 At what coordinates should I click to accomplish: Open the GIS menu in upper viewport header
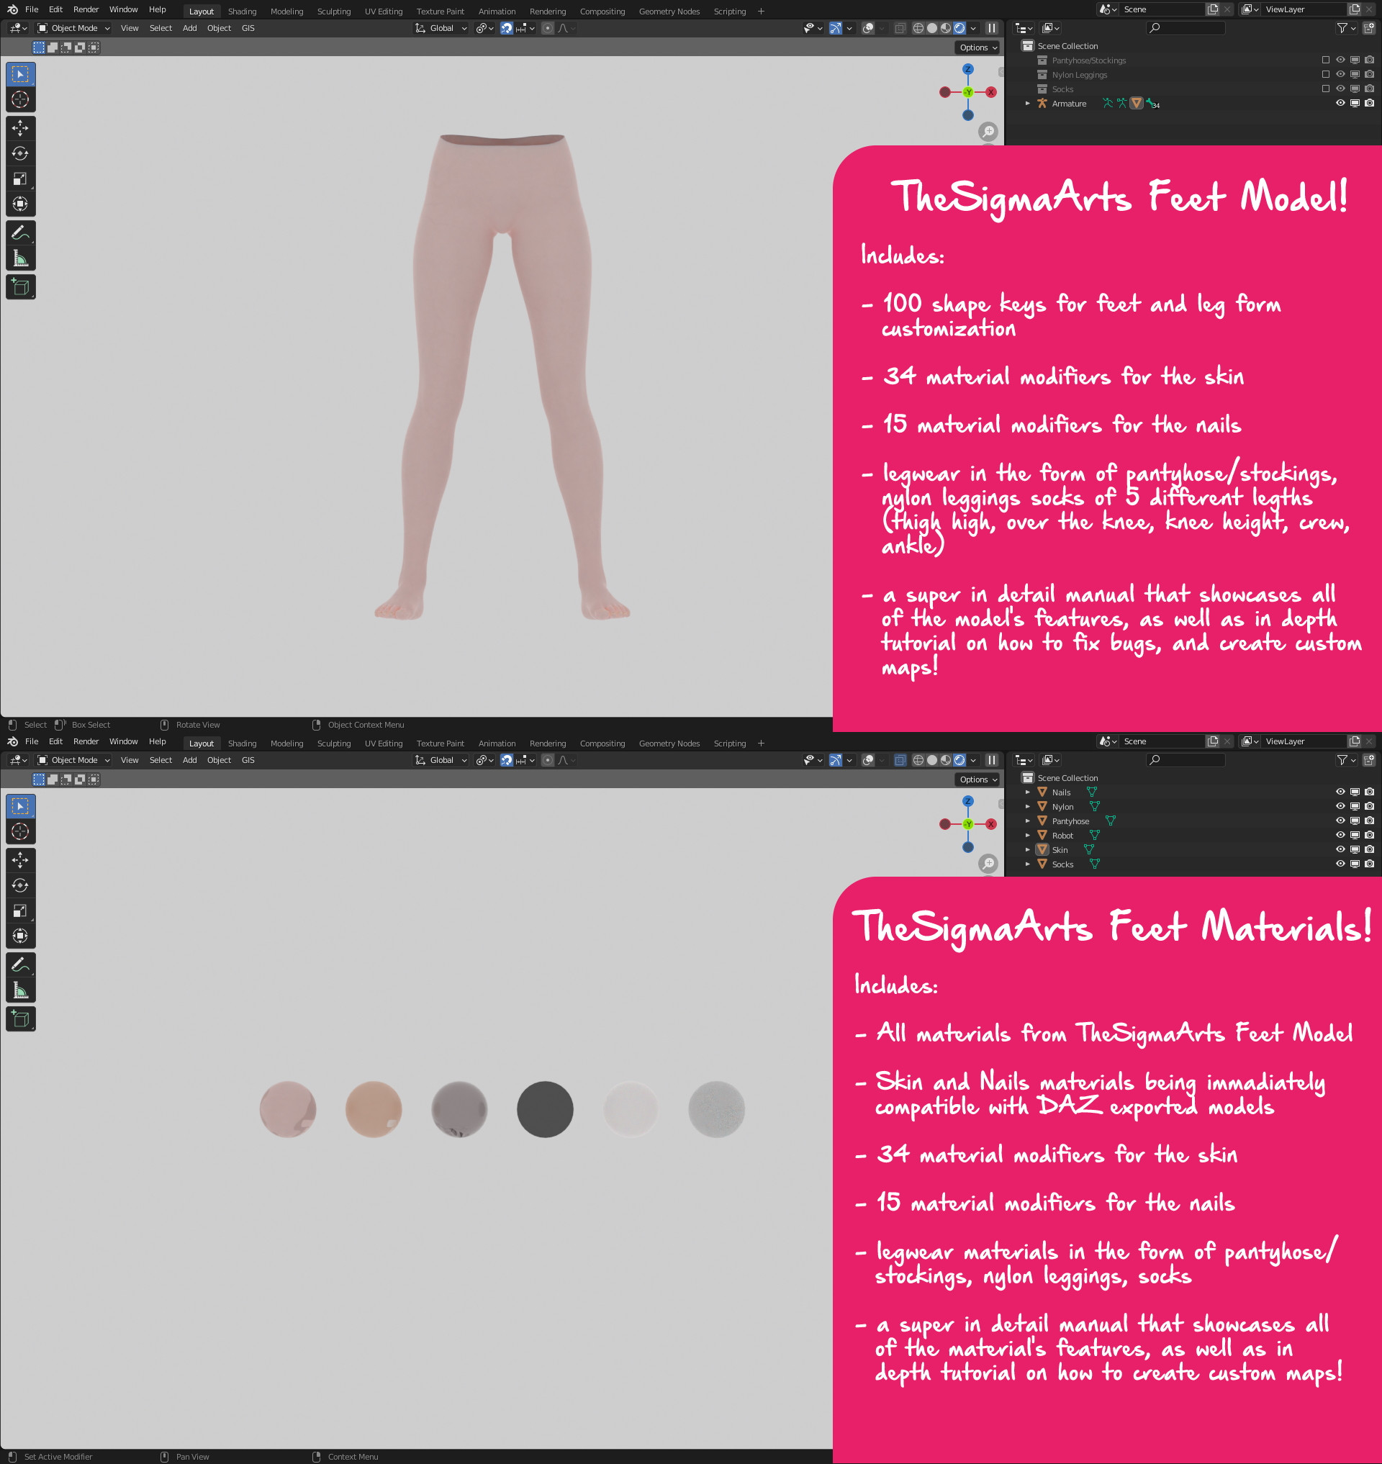coord(248,28)
